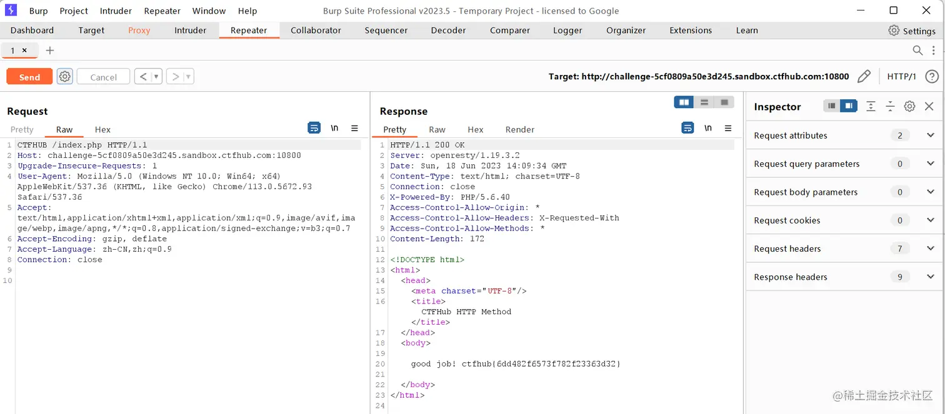Viewport: 945px width, 414px height.
Task: Switch to the Organizer tab
Action: pyautogui.click(x=626, y=31)
